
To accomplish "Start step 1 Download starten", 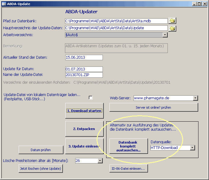I will (x=85, y=111).
